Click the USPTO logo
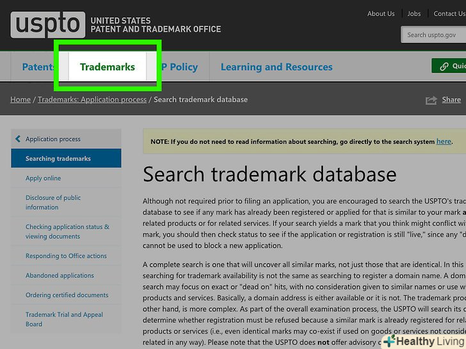Image resolution: width=466 pixels, height=349 pixels. (47, 25)
